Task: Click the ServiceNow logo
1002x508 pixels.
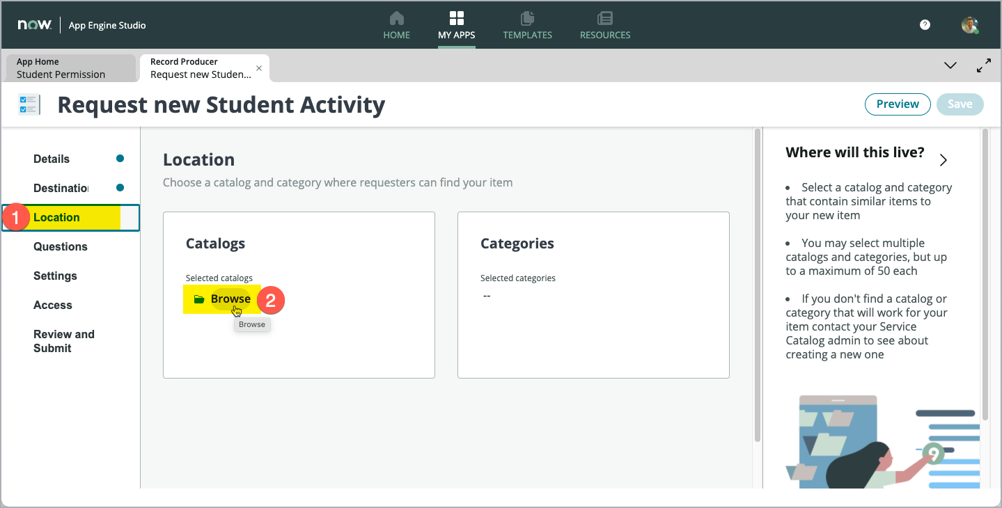Action: point(34,25)
